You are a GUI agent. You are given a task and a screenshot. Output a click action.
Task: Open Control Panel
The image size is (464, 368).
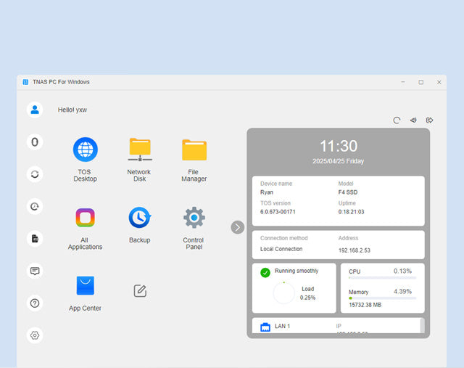click(194, 218)
